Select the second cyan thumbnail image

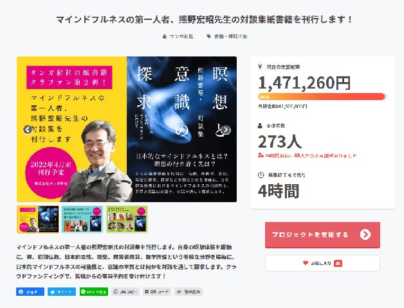click(x=82, y=219)
